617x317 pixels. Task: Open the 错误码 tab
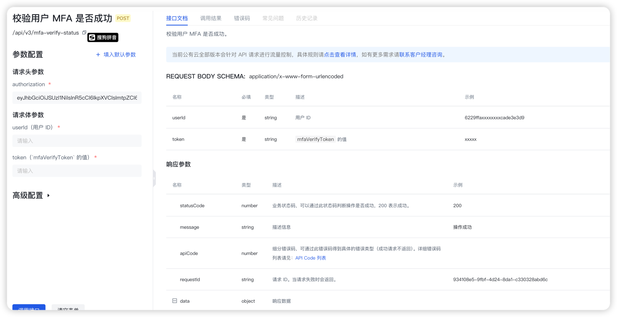tap(242, 18)
